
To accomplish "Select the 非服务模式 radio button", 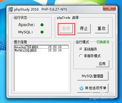I will pos(81,56).
